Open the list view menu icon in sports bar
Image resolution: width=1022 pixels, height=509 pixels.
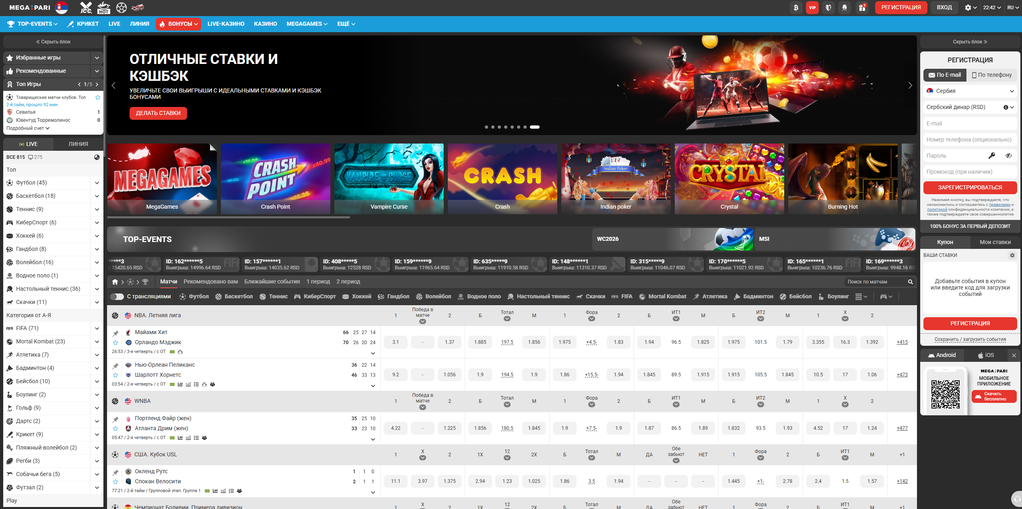click(861, 297)
